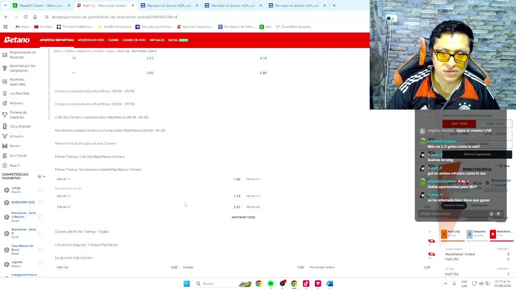Image resolution: width=516 pixels, height=290 pixels.
Task: Open the Windows Start menu
Action: coord(187,284)
